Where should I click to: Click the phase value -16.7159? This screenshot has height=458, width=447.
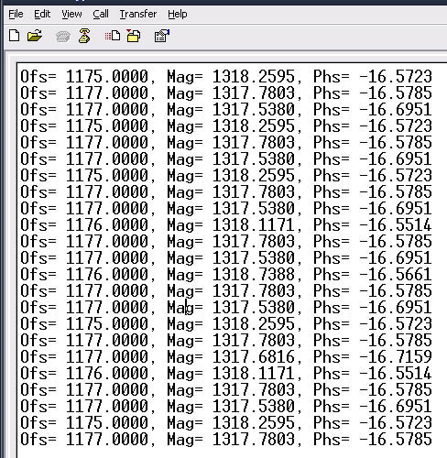pos(396,356)
